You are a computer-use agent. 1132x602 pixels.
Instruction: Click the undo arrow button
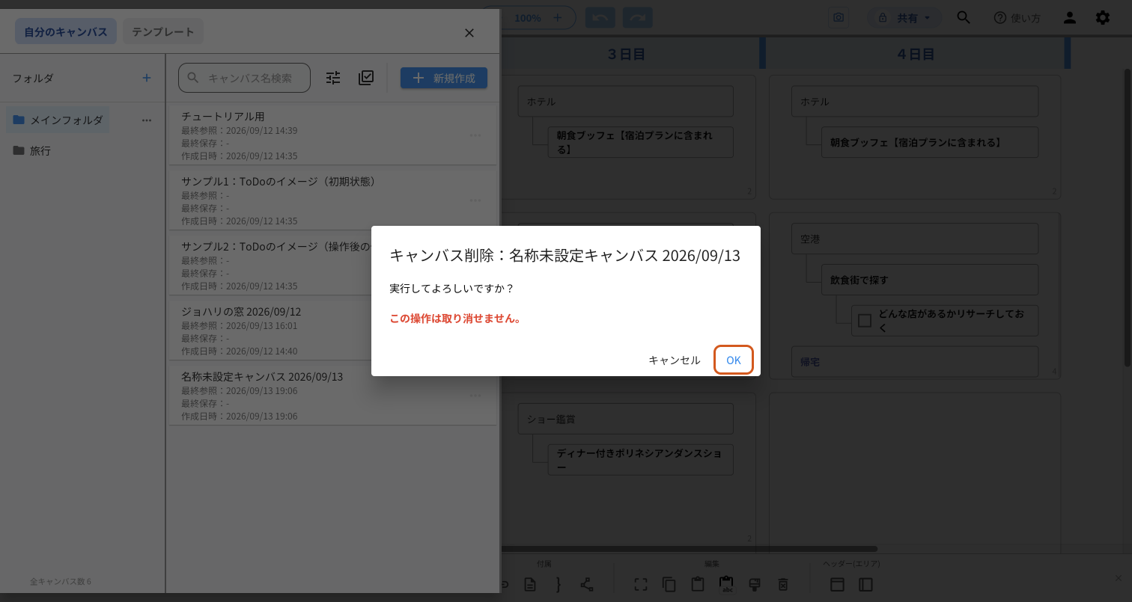pyautogui.click(x=600, y=18)
